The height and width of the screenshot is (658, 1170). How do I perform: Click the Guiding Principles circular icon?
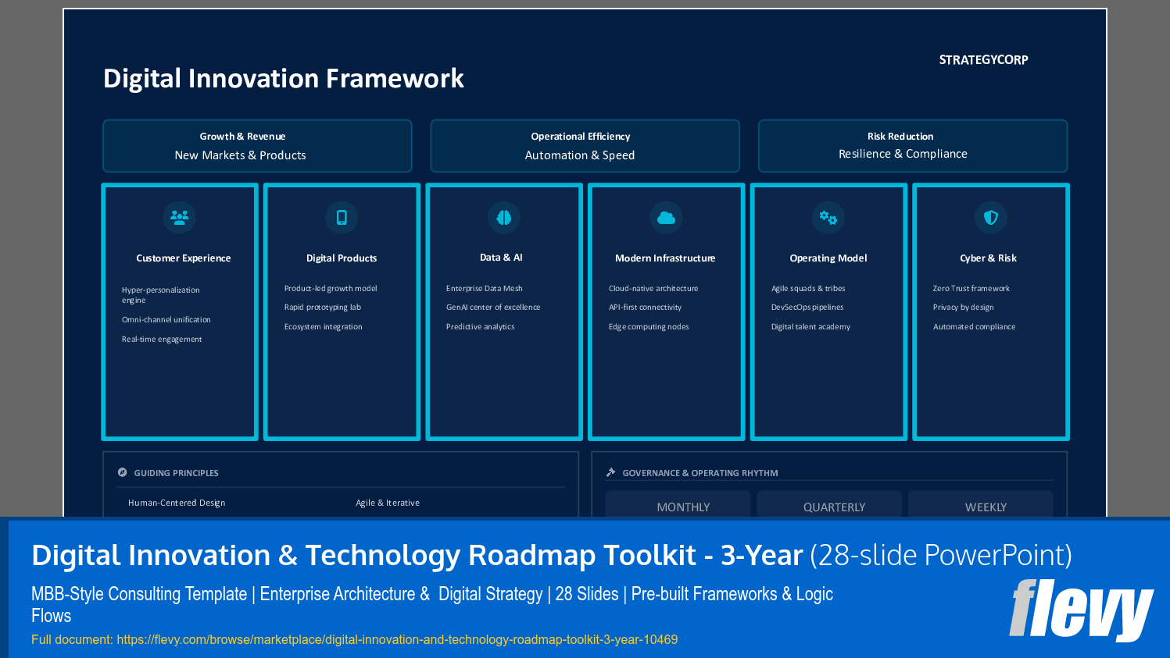[x=122, y=472]
